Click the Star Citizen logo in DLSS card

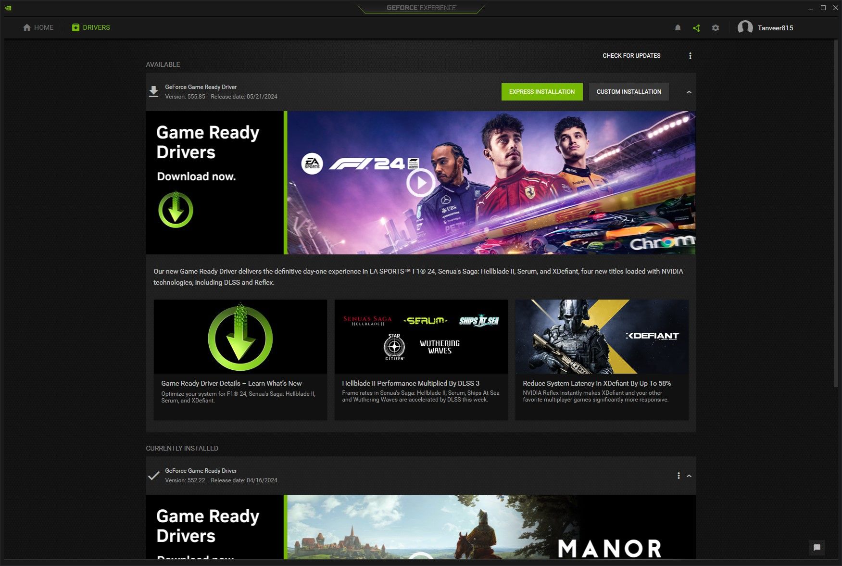(394, 347)
